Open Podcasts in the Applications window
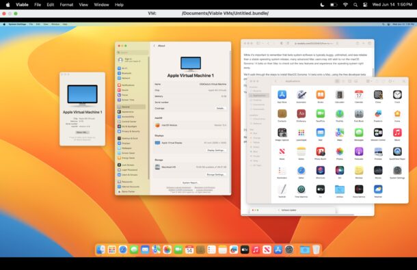 pos(359,152)
